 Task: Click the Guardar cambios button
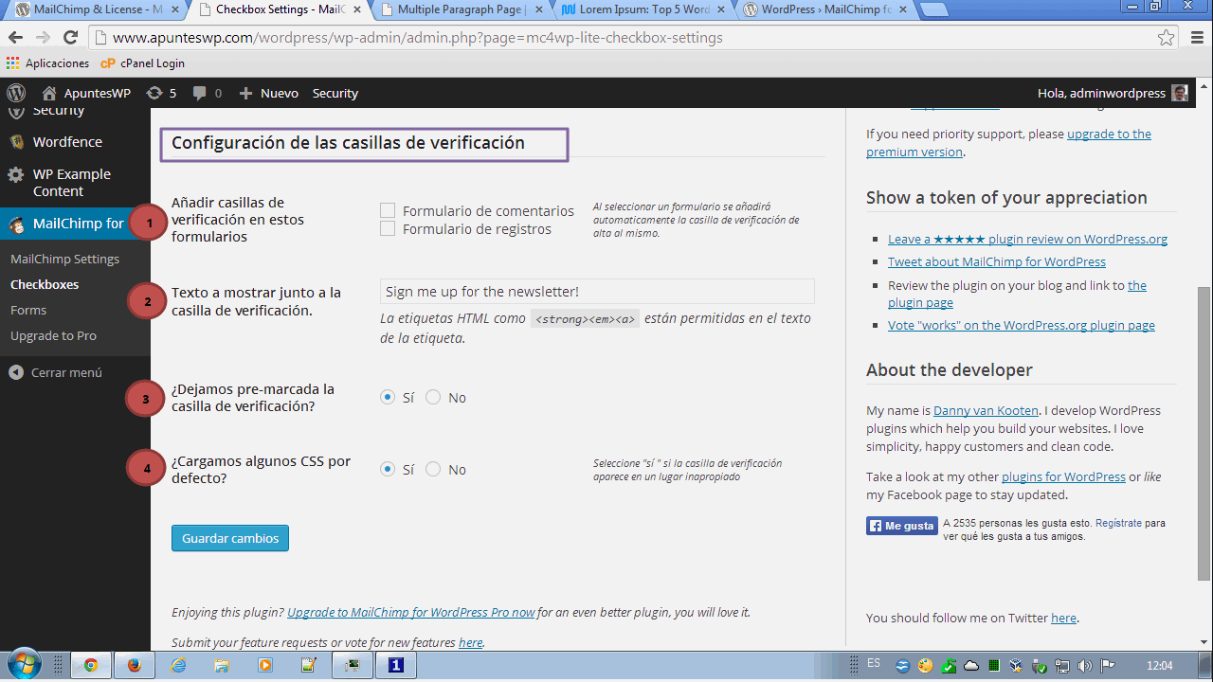tap(230, 538)
